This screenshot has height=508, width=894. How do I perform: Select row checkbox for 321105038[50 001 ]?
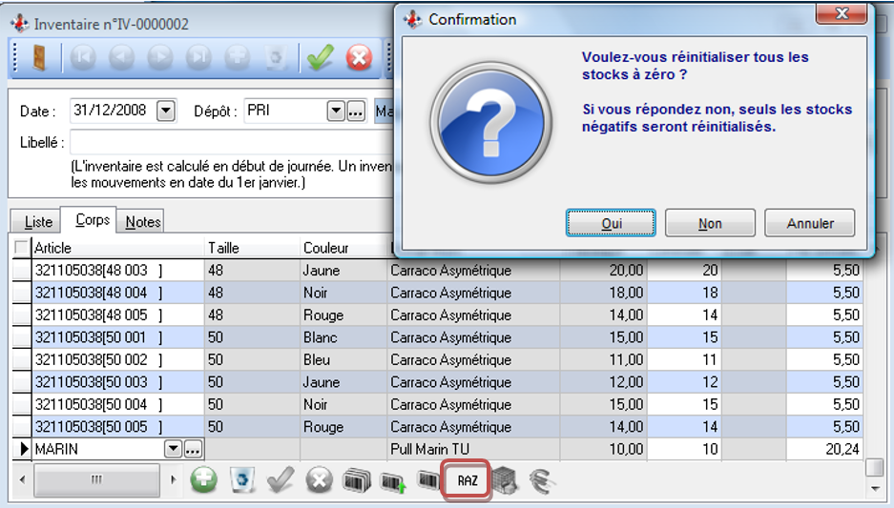[21, 337]
